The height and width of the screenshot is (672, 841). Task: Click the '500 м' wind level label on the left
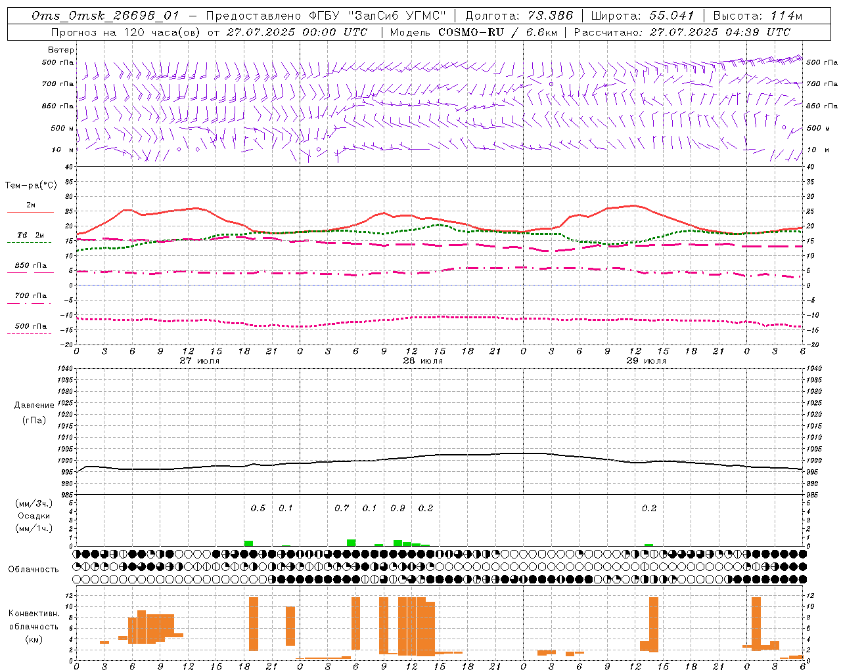pyautogui.click(x=62, y=129)
